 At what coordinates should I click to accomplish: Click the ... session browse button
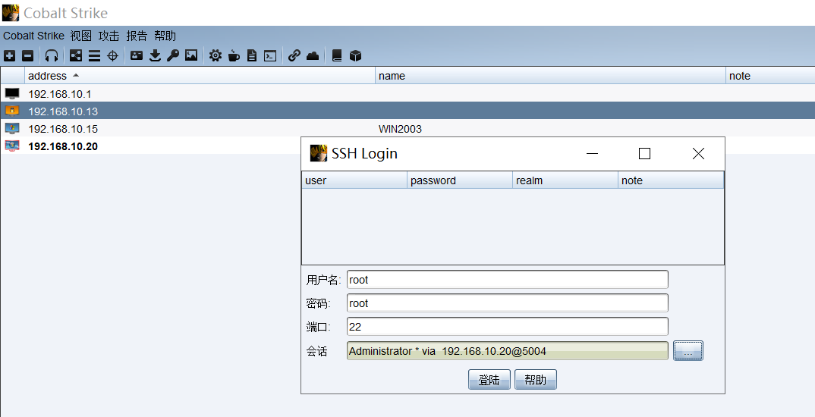pyautogui.click(x=688, y=350)
